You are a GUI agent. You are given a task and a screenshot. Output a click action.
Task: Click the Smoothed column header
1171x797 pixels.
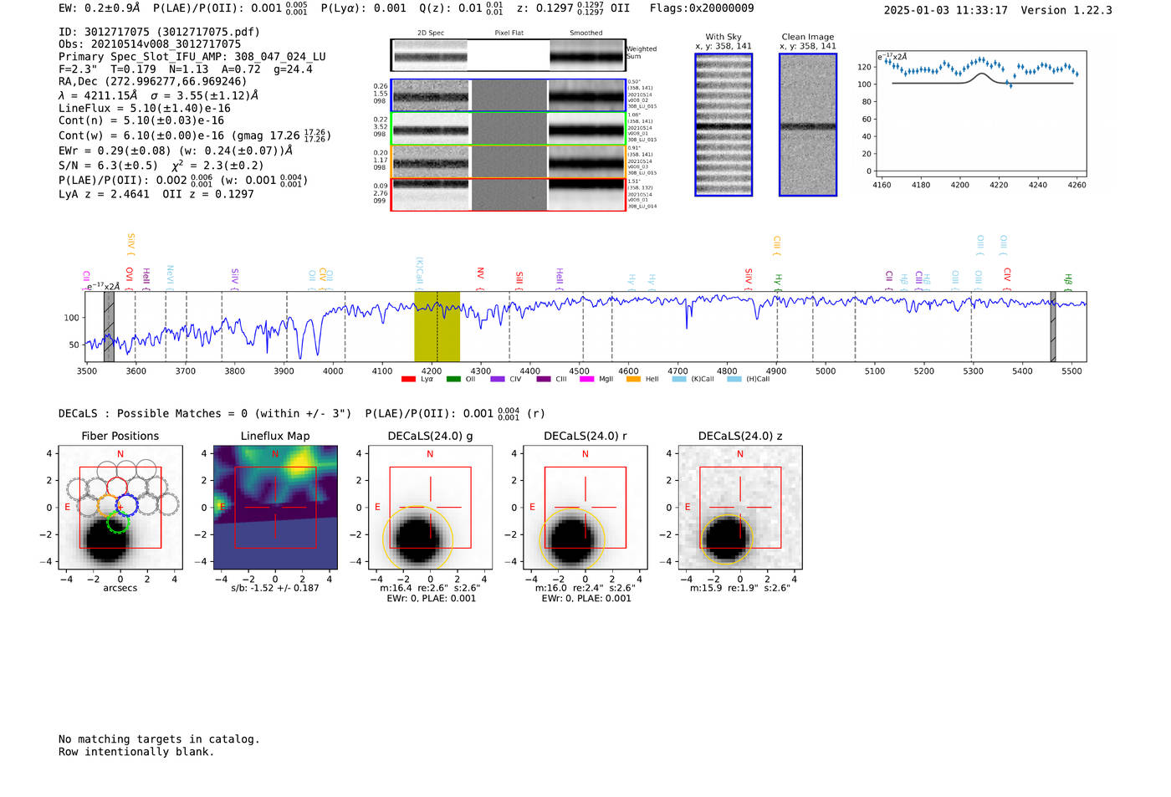point(585,33)
